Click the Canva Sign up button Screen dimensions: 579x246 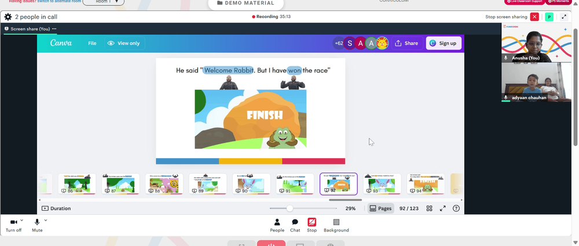pyautogui.click(x=444, y=43)
